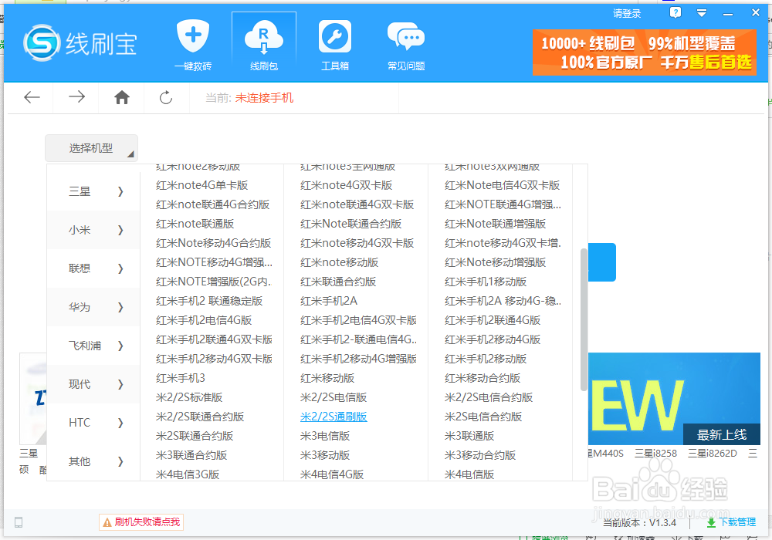Refresh the current page
The image size is (772, 540).
click(165, 96)
